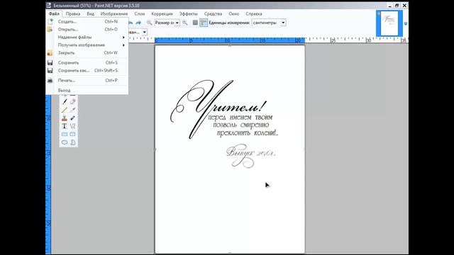454x255 pixels.
Task: Choose Выход menu entry
Action: pos(87,90)
